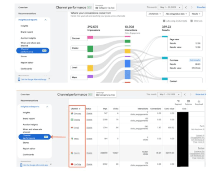Open Dashboards in the table view sidebar

click(x=28, y=154)
